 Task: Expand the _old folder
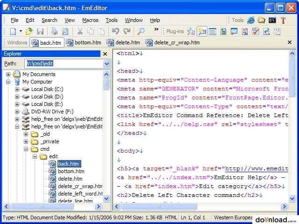(26, 134)
